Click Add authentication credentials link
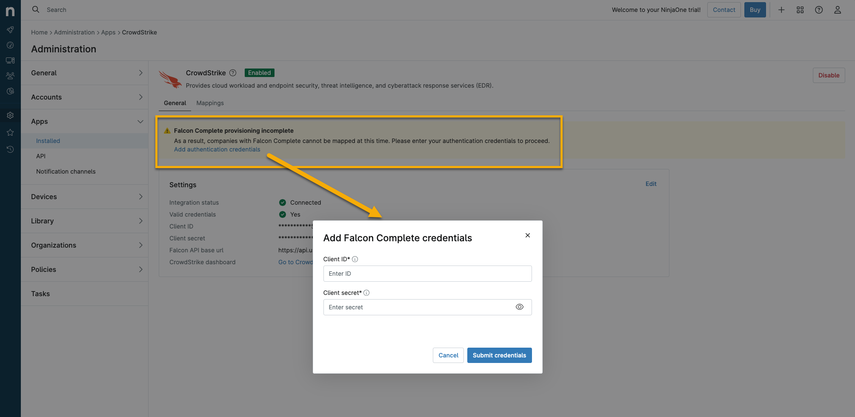Viewport: 855px width, 417px height. coord(217,149)
